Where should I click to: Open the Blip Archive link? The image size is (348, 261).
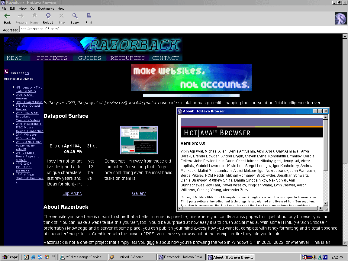click(x=72, y=193)
